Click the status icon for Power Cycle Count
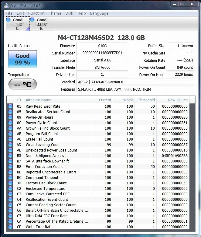Screen dimensions: 201x237 point(10,123)
